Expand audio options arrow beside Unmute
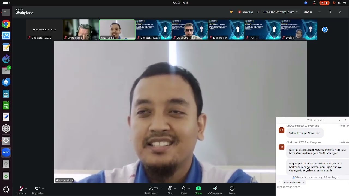The width and height of the screenshot is (349, 196). 26,188
